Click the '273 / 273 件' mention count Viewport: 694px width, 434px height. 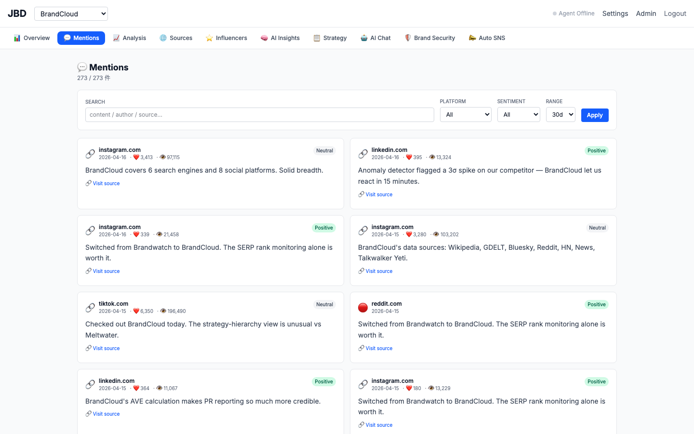pos(93,78)
